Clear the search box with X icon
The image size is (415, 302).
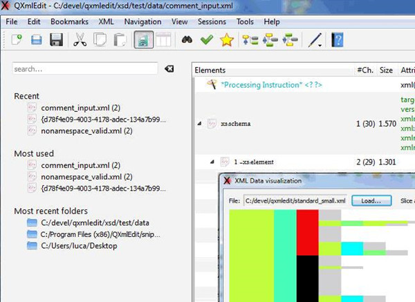click(x=170, y=69)
